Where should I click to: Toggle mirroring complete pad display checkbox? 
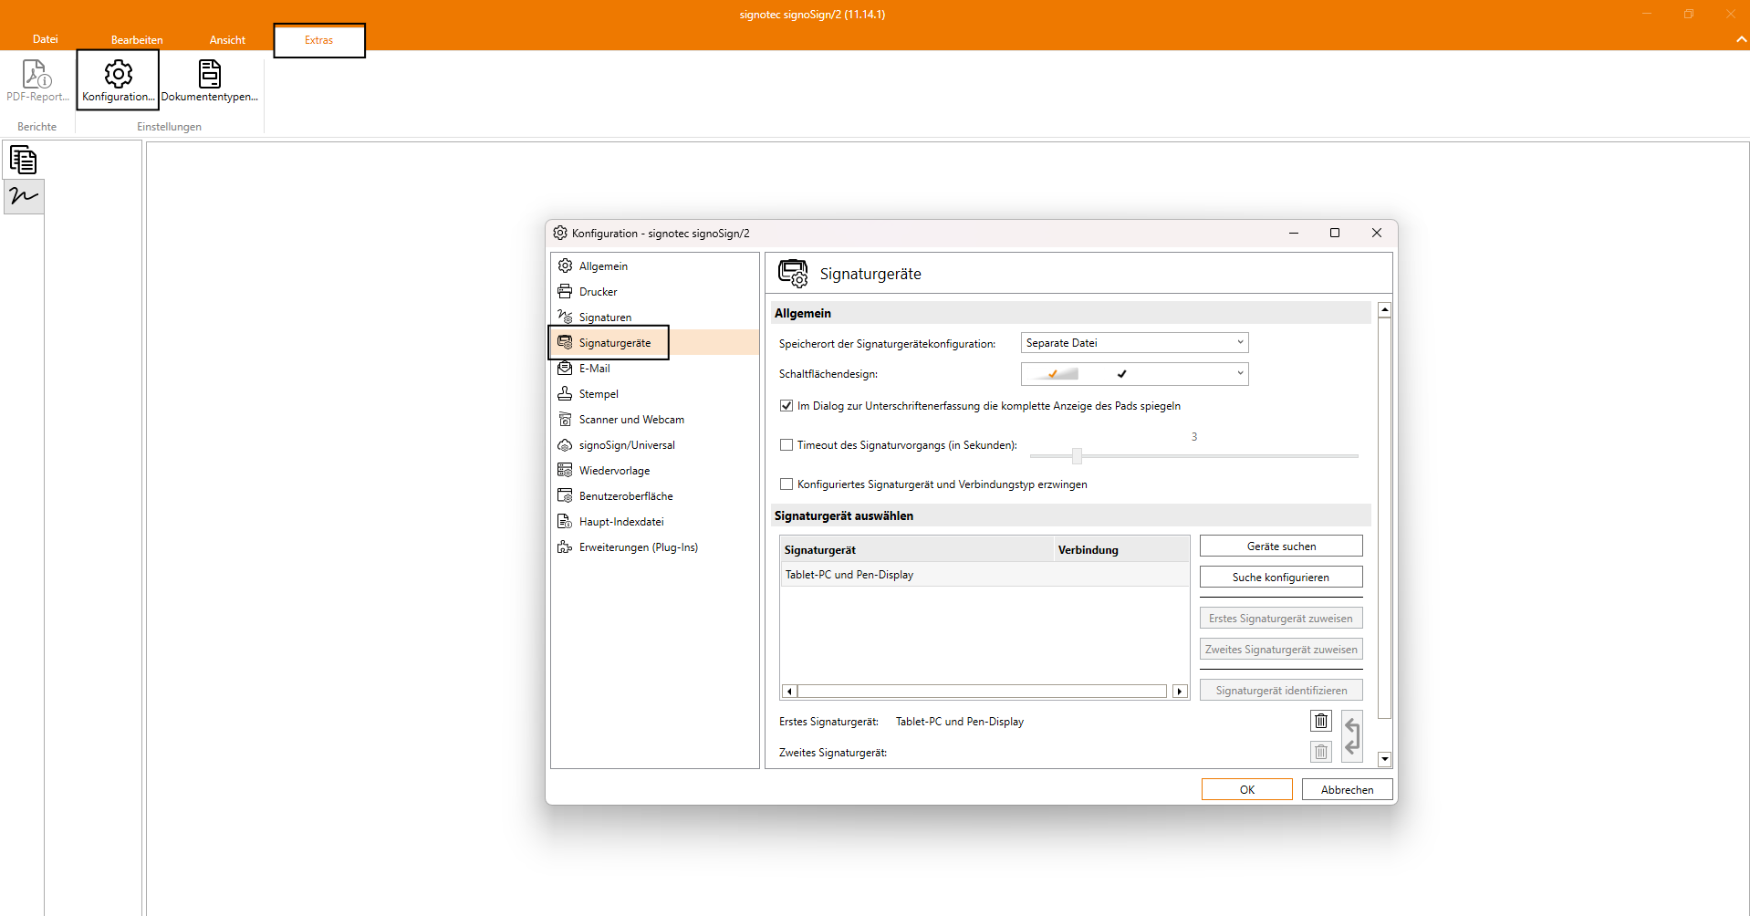pos(786,406)
